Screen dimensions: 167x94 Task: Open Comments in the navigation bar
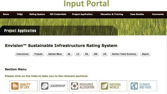158,14
